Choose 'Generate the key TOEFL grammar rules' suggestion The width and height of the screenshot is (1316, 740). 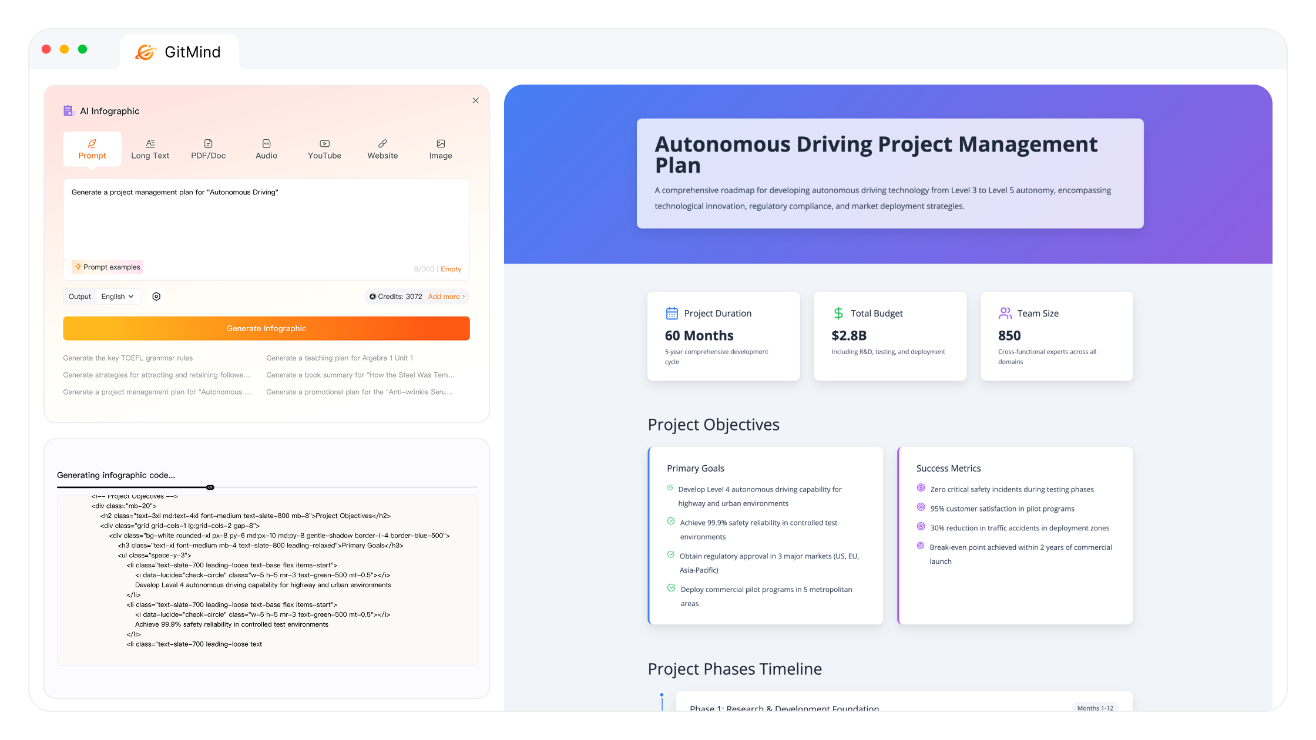click(x=128, y=358)
